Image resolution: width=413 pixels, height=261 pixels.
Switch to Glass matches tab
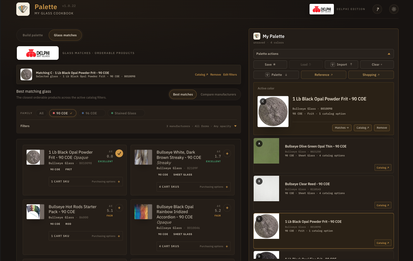65,35
